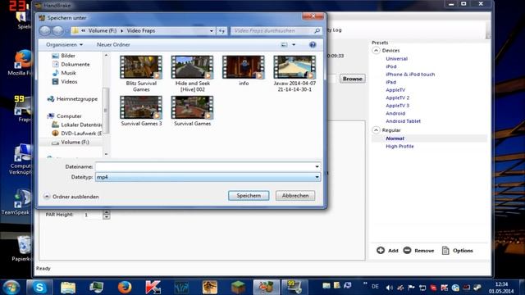Select the Android Tablet preset
This screenshot has width=525, height=295.
click(403, 121)
